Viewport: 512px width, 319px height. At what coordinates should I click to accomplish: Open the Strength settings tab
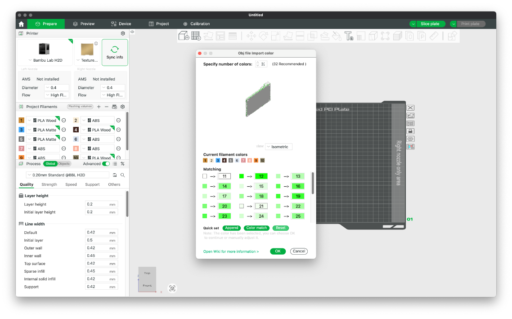click(x=49, y=184)
